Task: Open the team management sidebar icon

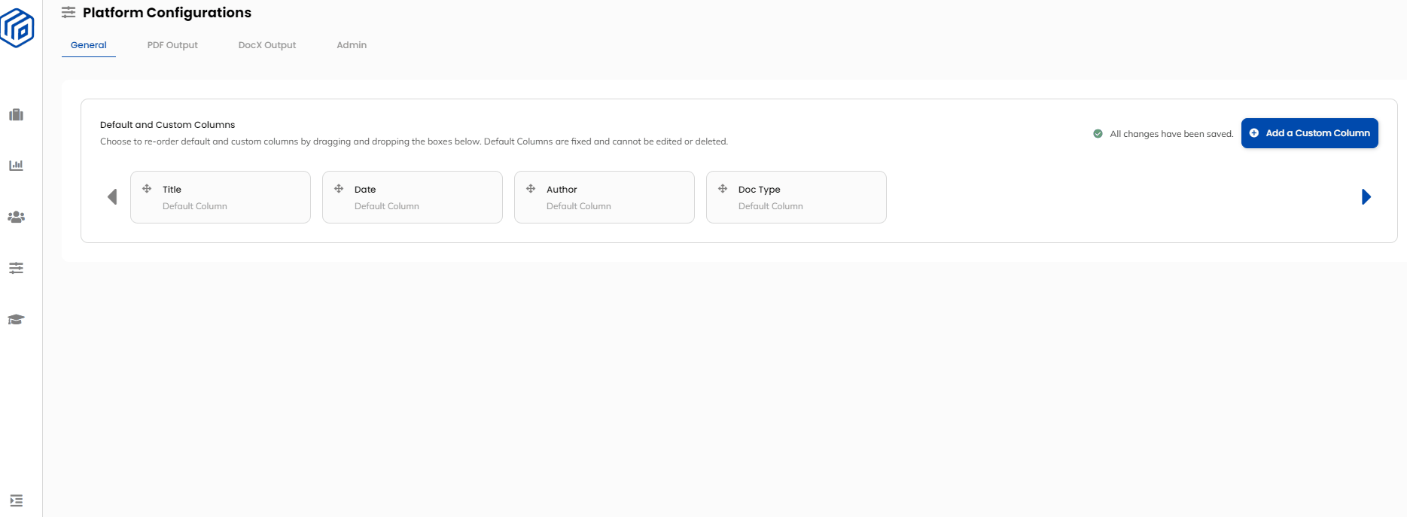Action: pos(16,217)
